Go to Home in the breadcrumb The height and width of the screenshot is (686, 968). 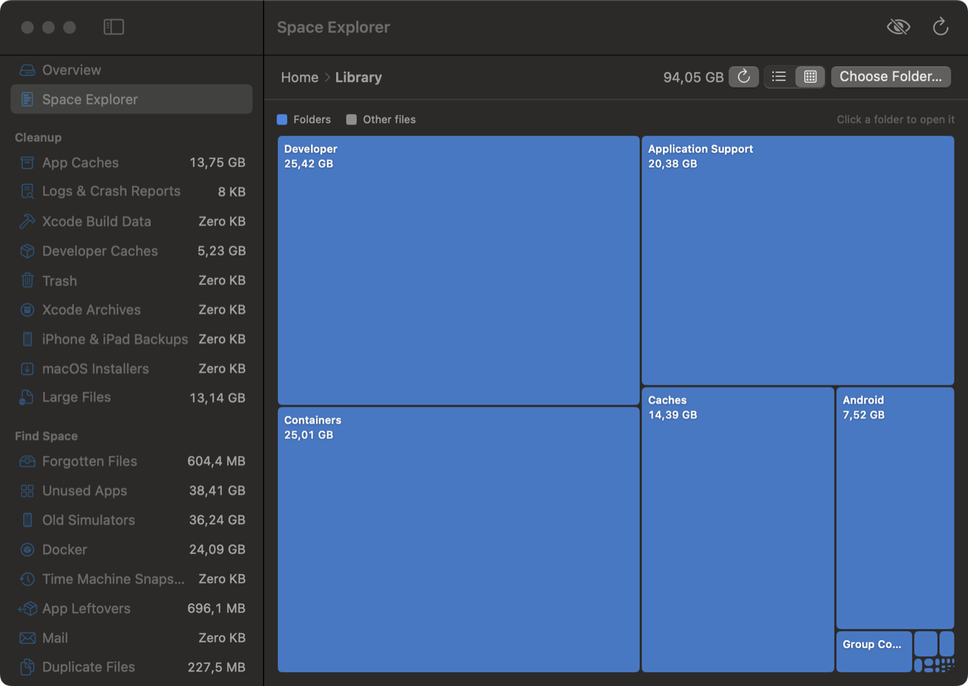pos(299,77)
